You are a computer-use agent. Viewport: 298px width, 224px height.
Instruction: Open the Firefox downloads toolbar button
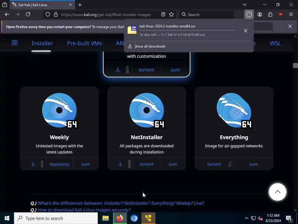click(x=249, y=15)
